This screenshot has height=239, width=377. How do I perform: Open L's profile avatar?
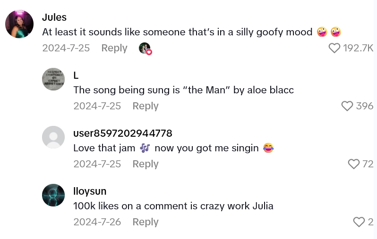(x=53, y=79)
